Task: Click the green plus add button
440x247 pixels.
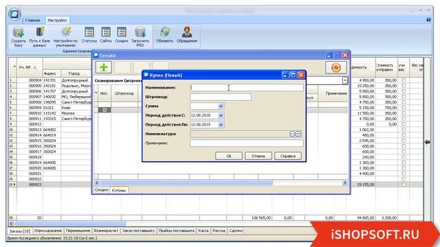Action: 104,67
